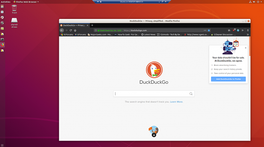This screenshot has height=147, width=264.
Task: Click 'Block advertising trackers.' text
Action: tap(225, 65)
